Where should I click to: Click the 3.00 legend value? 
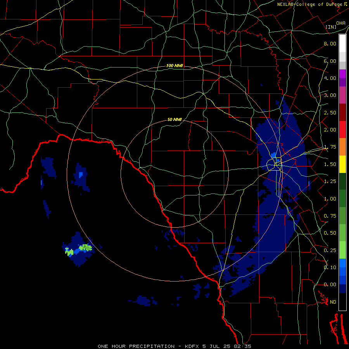[x=330, y=95]
